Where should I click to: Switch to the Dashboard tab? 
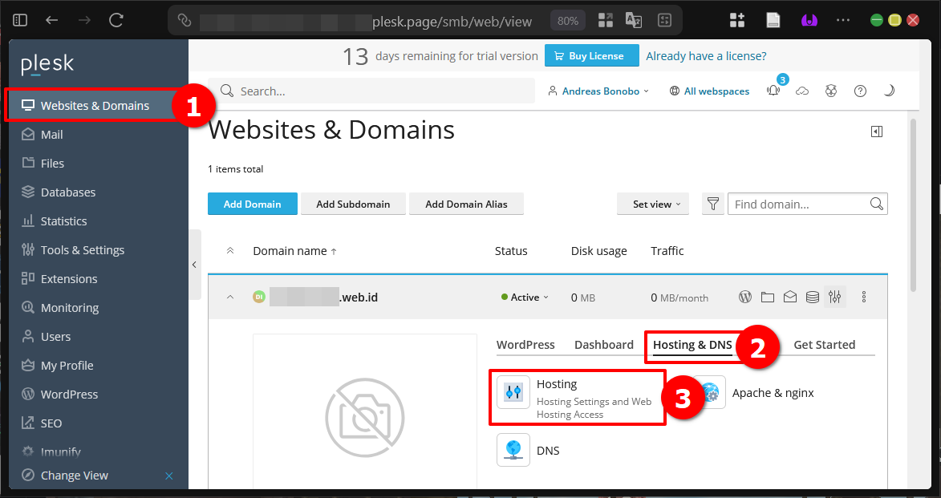pos(604,344)
